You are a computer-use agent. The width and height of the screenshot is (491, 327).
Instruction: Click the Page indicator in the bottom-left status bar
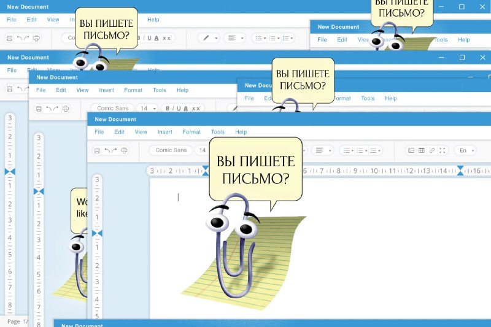18,321
